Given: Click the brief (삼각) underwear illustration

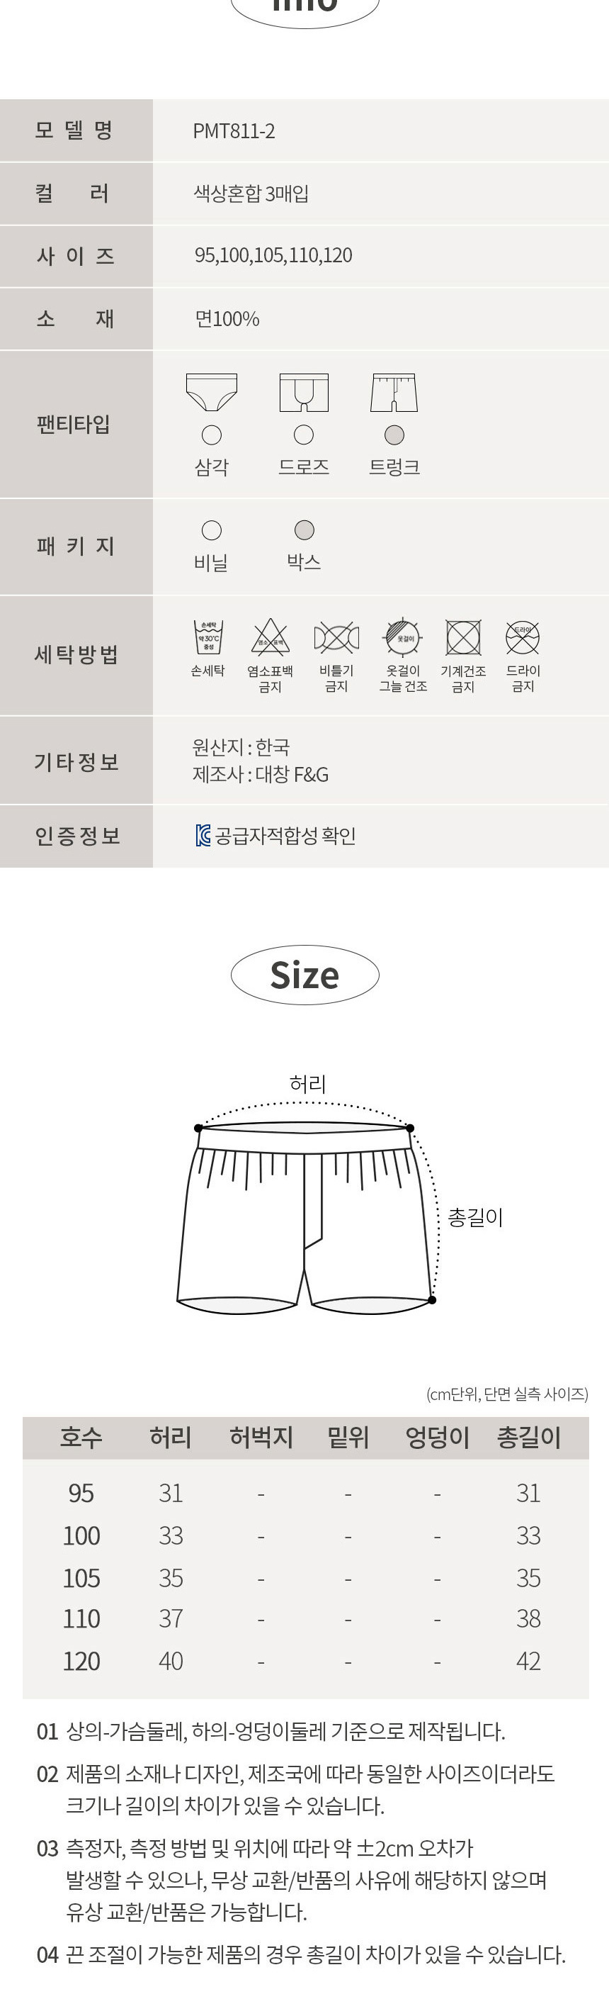Looking at the screenshot, I should point(211,392).
